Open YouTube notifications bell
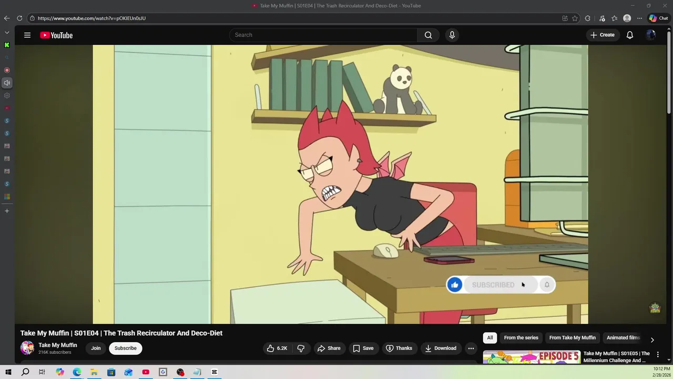Screen dimensions: 673x379 pyautogui.click(x=629, y=35)
